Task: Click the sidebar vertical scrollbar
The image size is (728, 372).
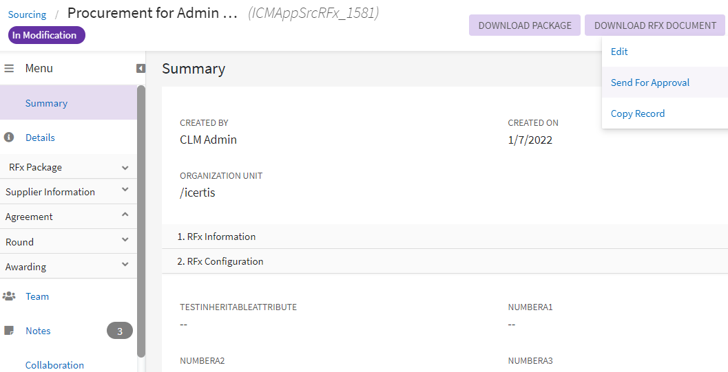Action: tap(141, 220)
